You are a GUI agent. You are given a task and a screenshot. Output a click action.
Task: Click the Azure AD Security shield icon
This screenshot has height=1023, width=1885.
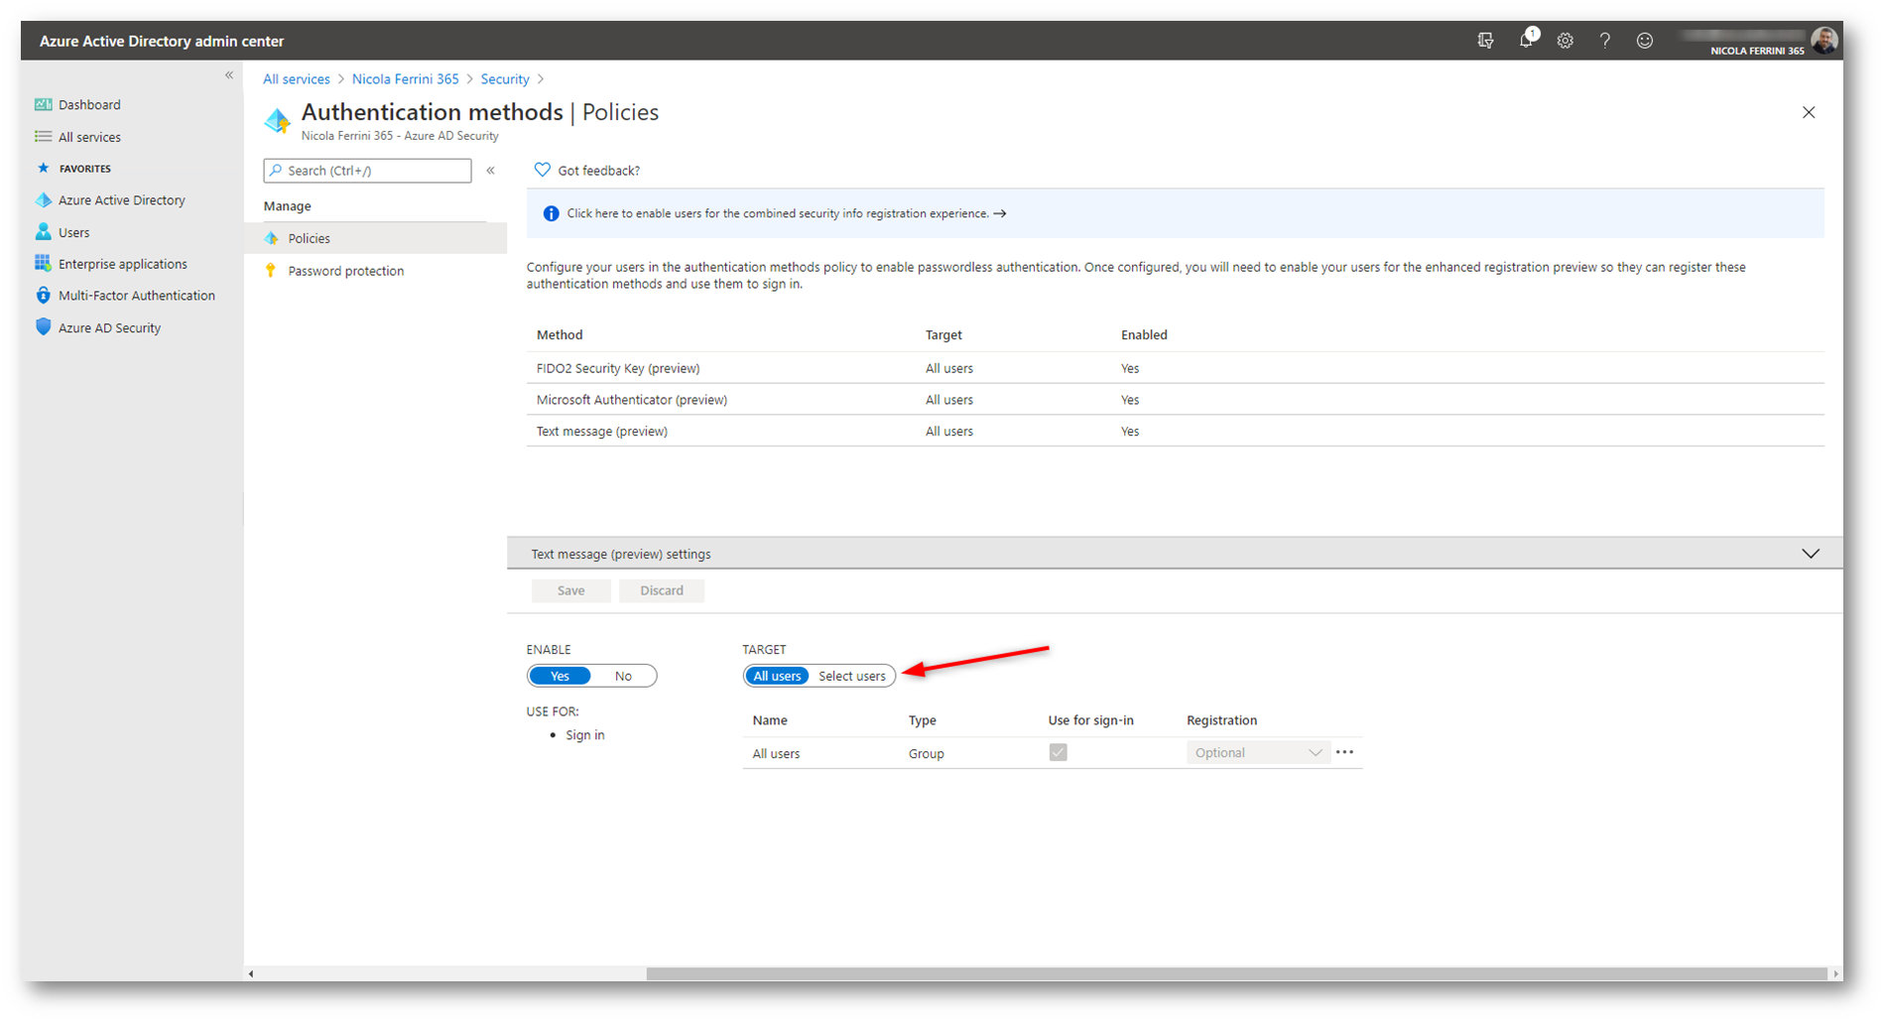[x=43, y=326]
